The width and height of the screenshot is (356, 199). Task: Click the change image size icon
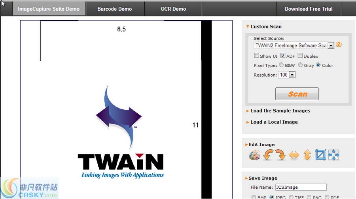coord(333,155)
